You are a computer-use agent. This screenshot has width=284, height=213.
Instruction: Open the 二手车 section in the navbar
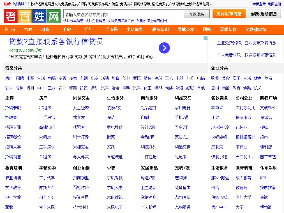point(86,29)
